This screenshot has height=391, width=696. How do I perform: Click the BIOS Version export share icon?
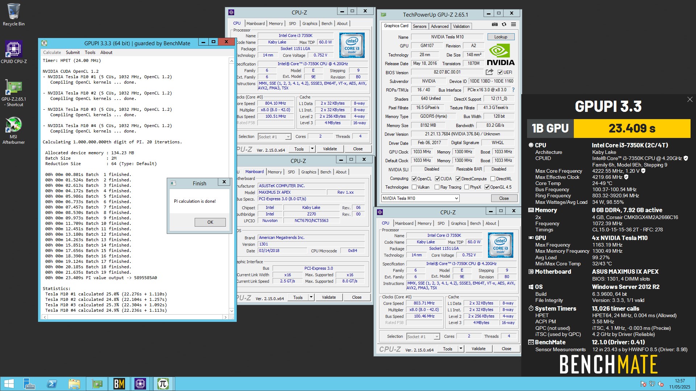click(490, 72)
